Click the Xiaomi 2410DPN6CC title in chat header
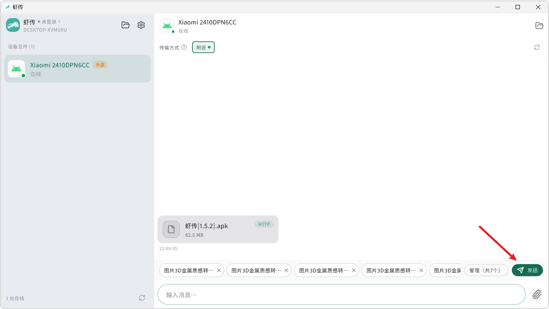549x309 pixels. pyautogui.click(x=207, y=22)
